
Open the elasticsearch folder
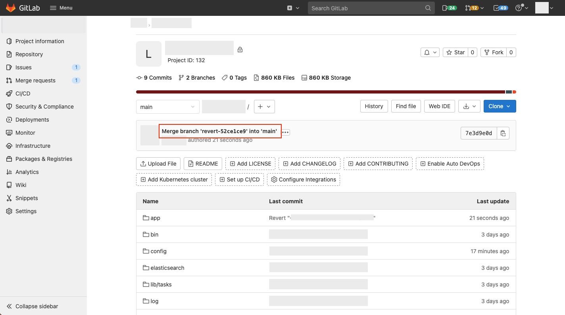[x=167, y=268]
